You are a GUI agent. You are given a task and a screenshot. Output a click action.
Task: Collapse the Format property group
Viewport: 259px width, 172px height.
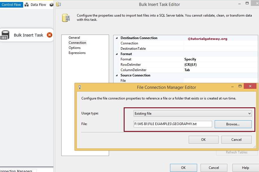117,54
